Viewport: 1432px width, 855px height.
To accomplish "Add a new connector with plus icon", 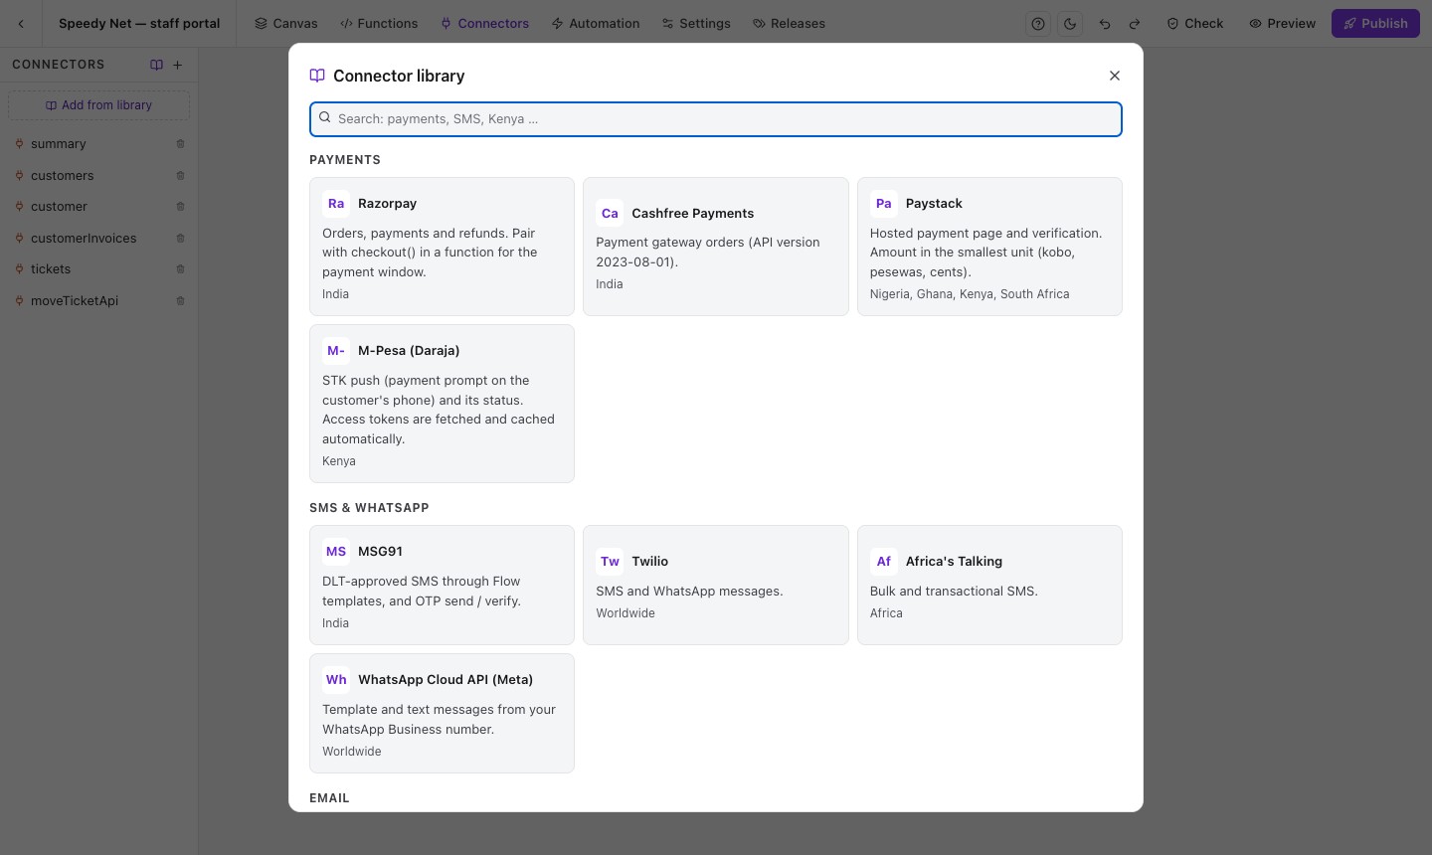I will pos(178,65).
